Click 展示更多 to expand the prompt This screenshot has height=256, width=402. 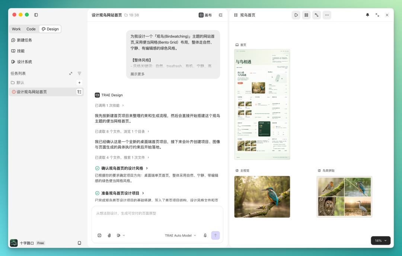point(137,74)
